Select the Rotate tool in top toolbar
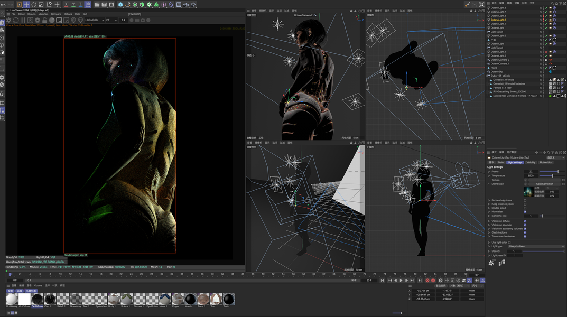This screenshot has width=567, height=317. click(34, 4)
